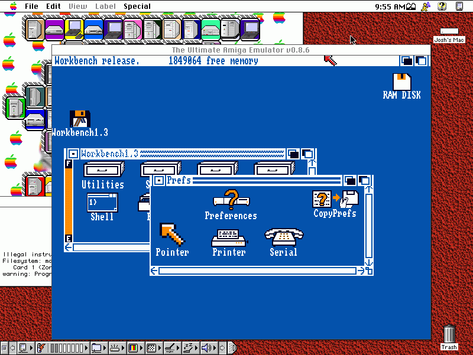Viewport: 473px width, 355px height.
Task: Select the Josh's Mac drive icon
Action: click(449, 31)
